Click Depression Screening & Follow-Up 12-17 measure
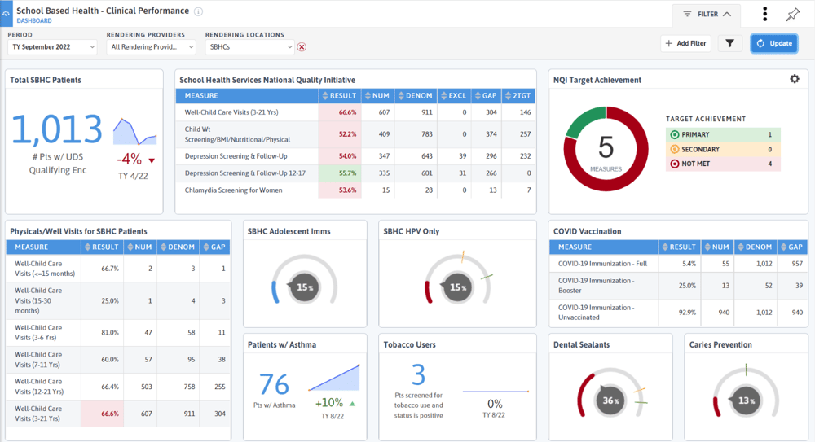 (x=245, y=173)
